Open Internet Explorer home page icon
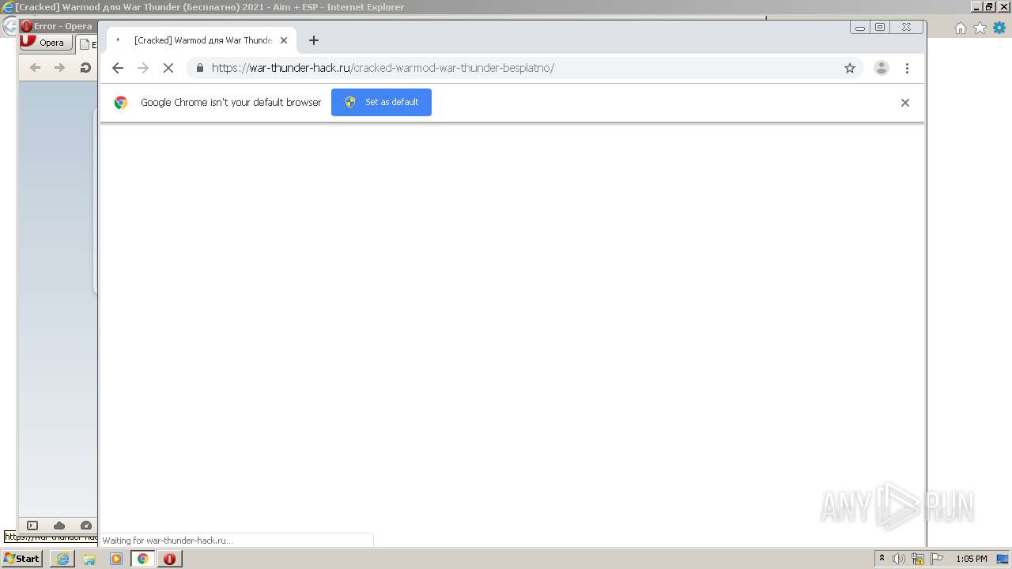This screenshot has width=1012, height=569. coord(961,28)
